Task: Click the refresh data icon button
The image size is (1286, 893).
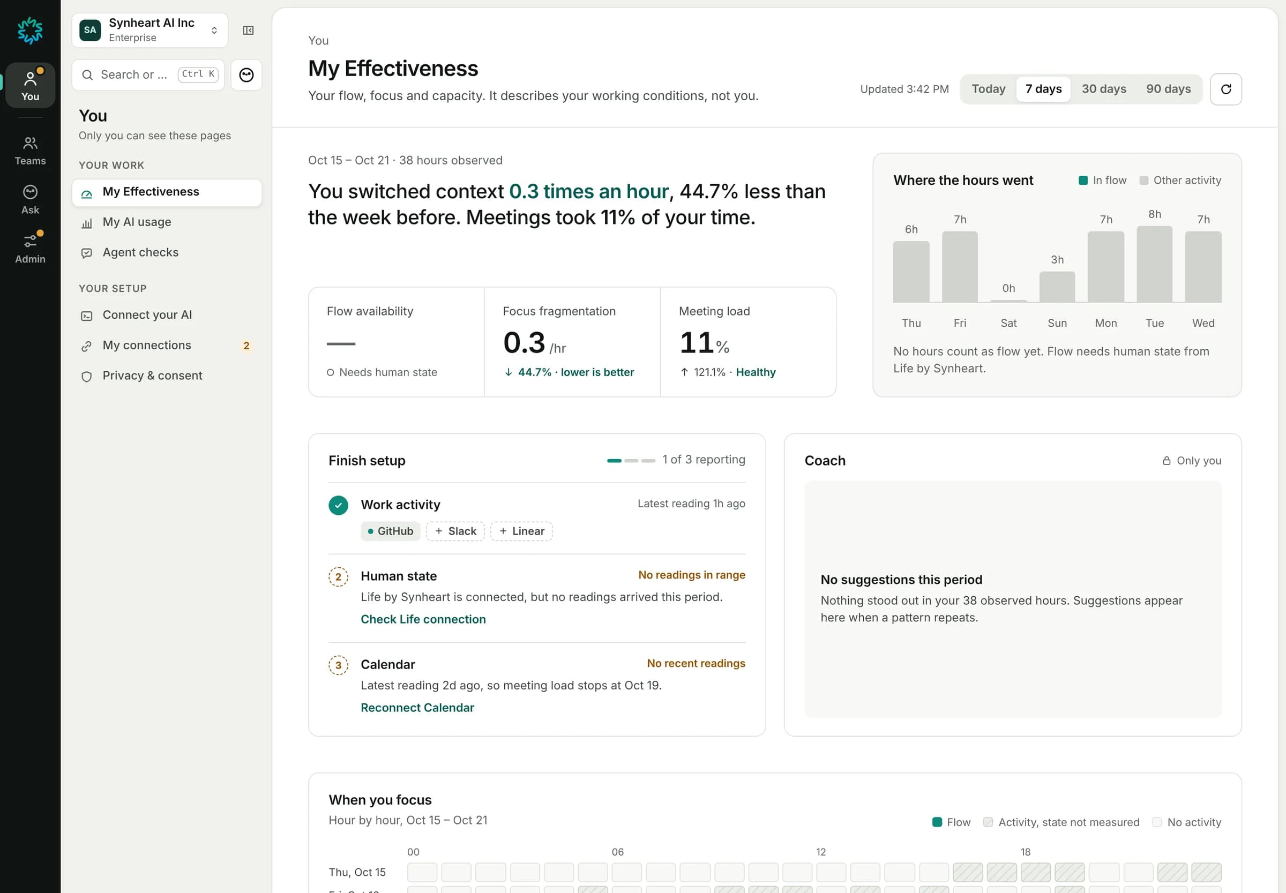Action: tap(1225, 89)
